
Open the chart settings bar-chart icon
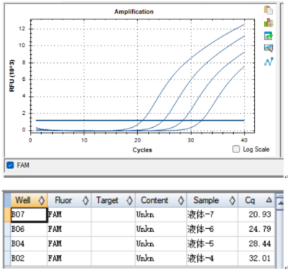click(269, 23)
